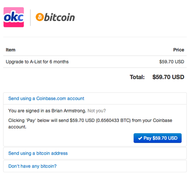
Task: Click the 'Item' column header
Action: [x=10, y=50]
